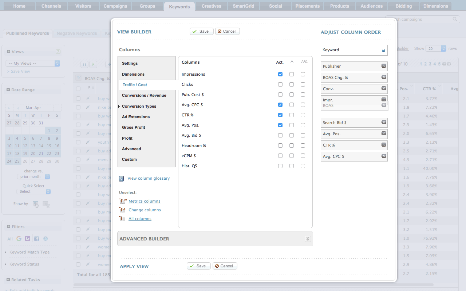
Task: Uncheck the Impressions Act. checkbox
Action: pos(280,74)
